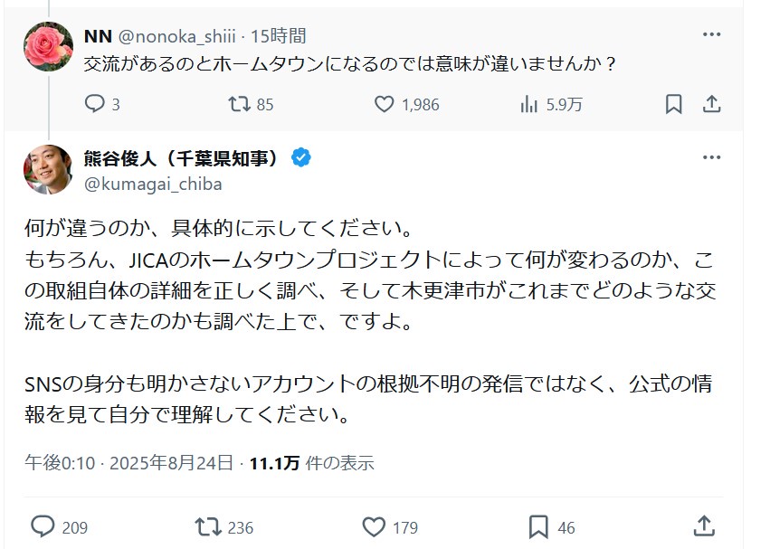Bookmark 熊谷俊人's tweet with 46 bookmarks
This screenshot has height=549, width=770.
[538, 526]
